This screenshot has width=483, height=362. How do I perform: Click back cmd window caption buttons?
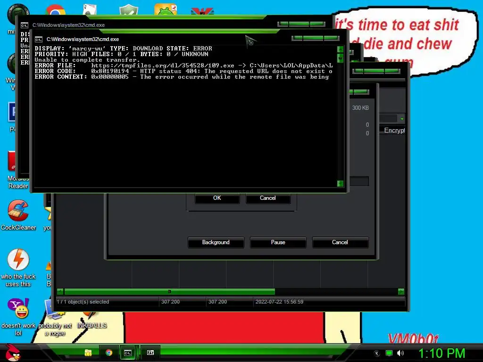click(x=301, y=24)
